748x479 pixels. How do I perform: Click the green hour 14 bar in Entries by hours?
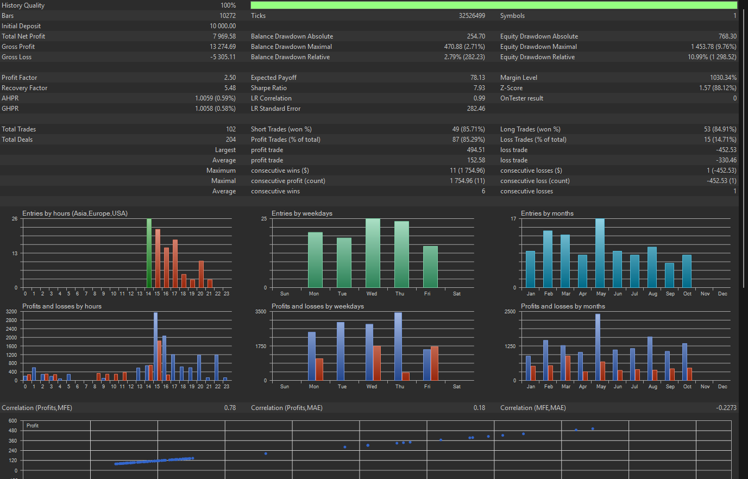pyautogui.click(x=149, y=253)
